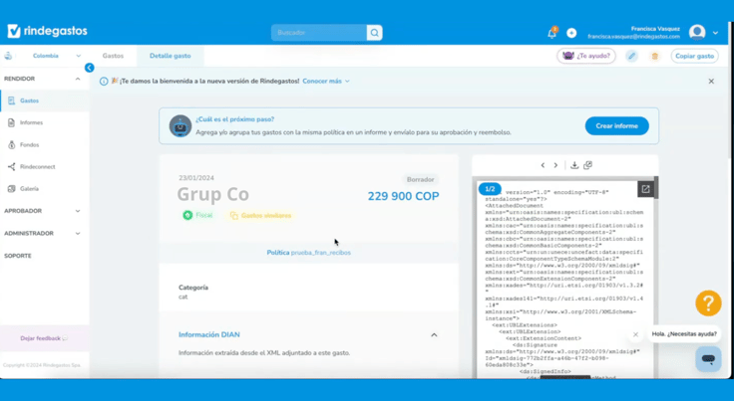734x401 pixels.
Task: Click the 23/01/2024 date
Action: (x=196, y=178)
